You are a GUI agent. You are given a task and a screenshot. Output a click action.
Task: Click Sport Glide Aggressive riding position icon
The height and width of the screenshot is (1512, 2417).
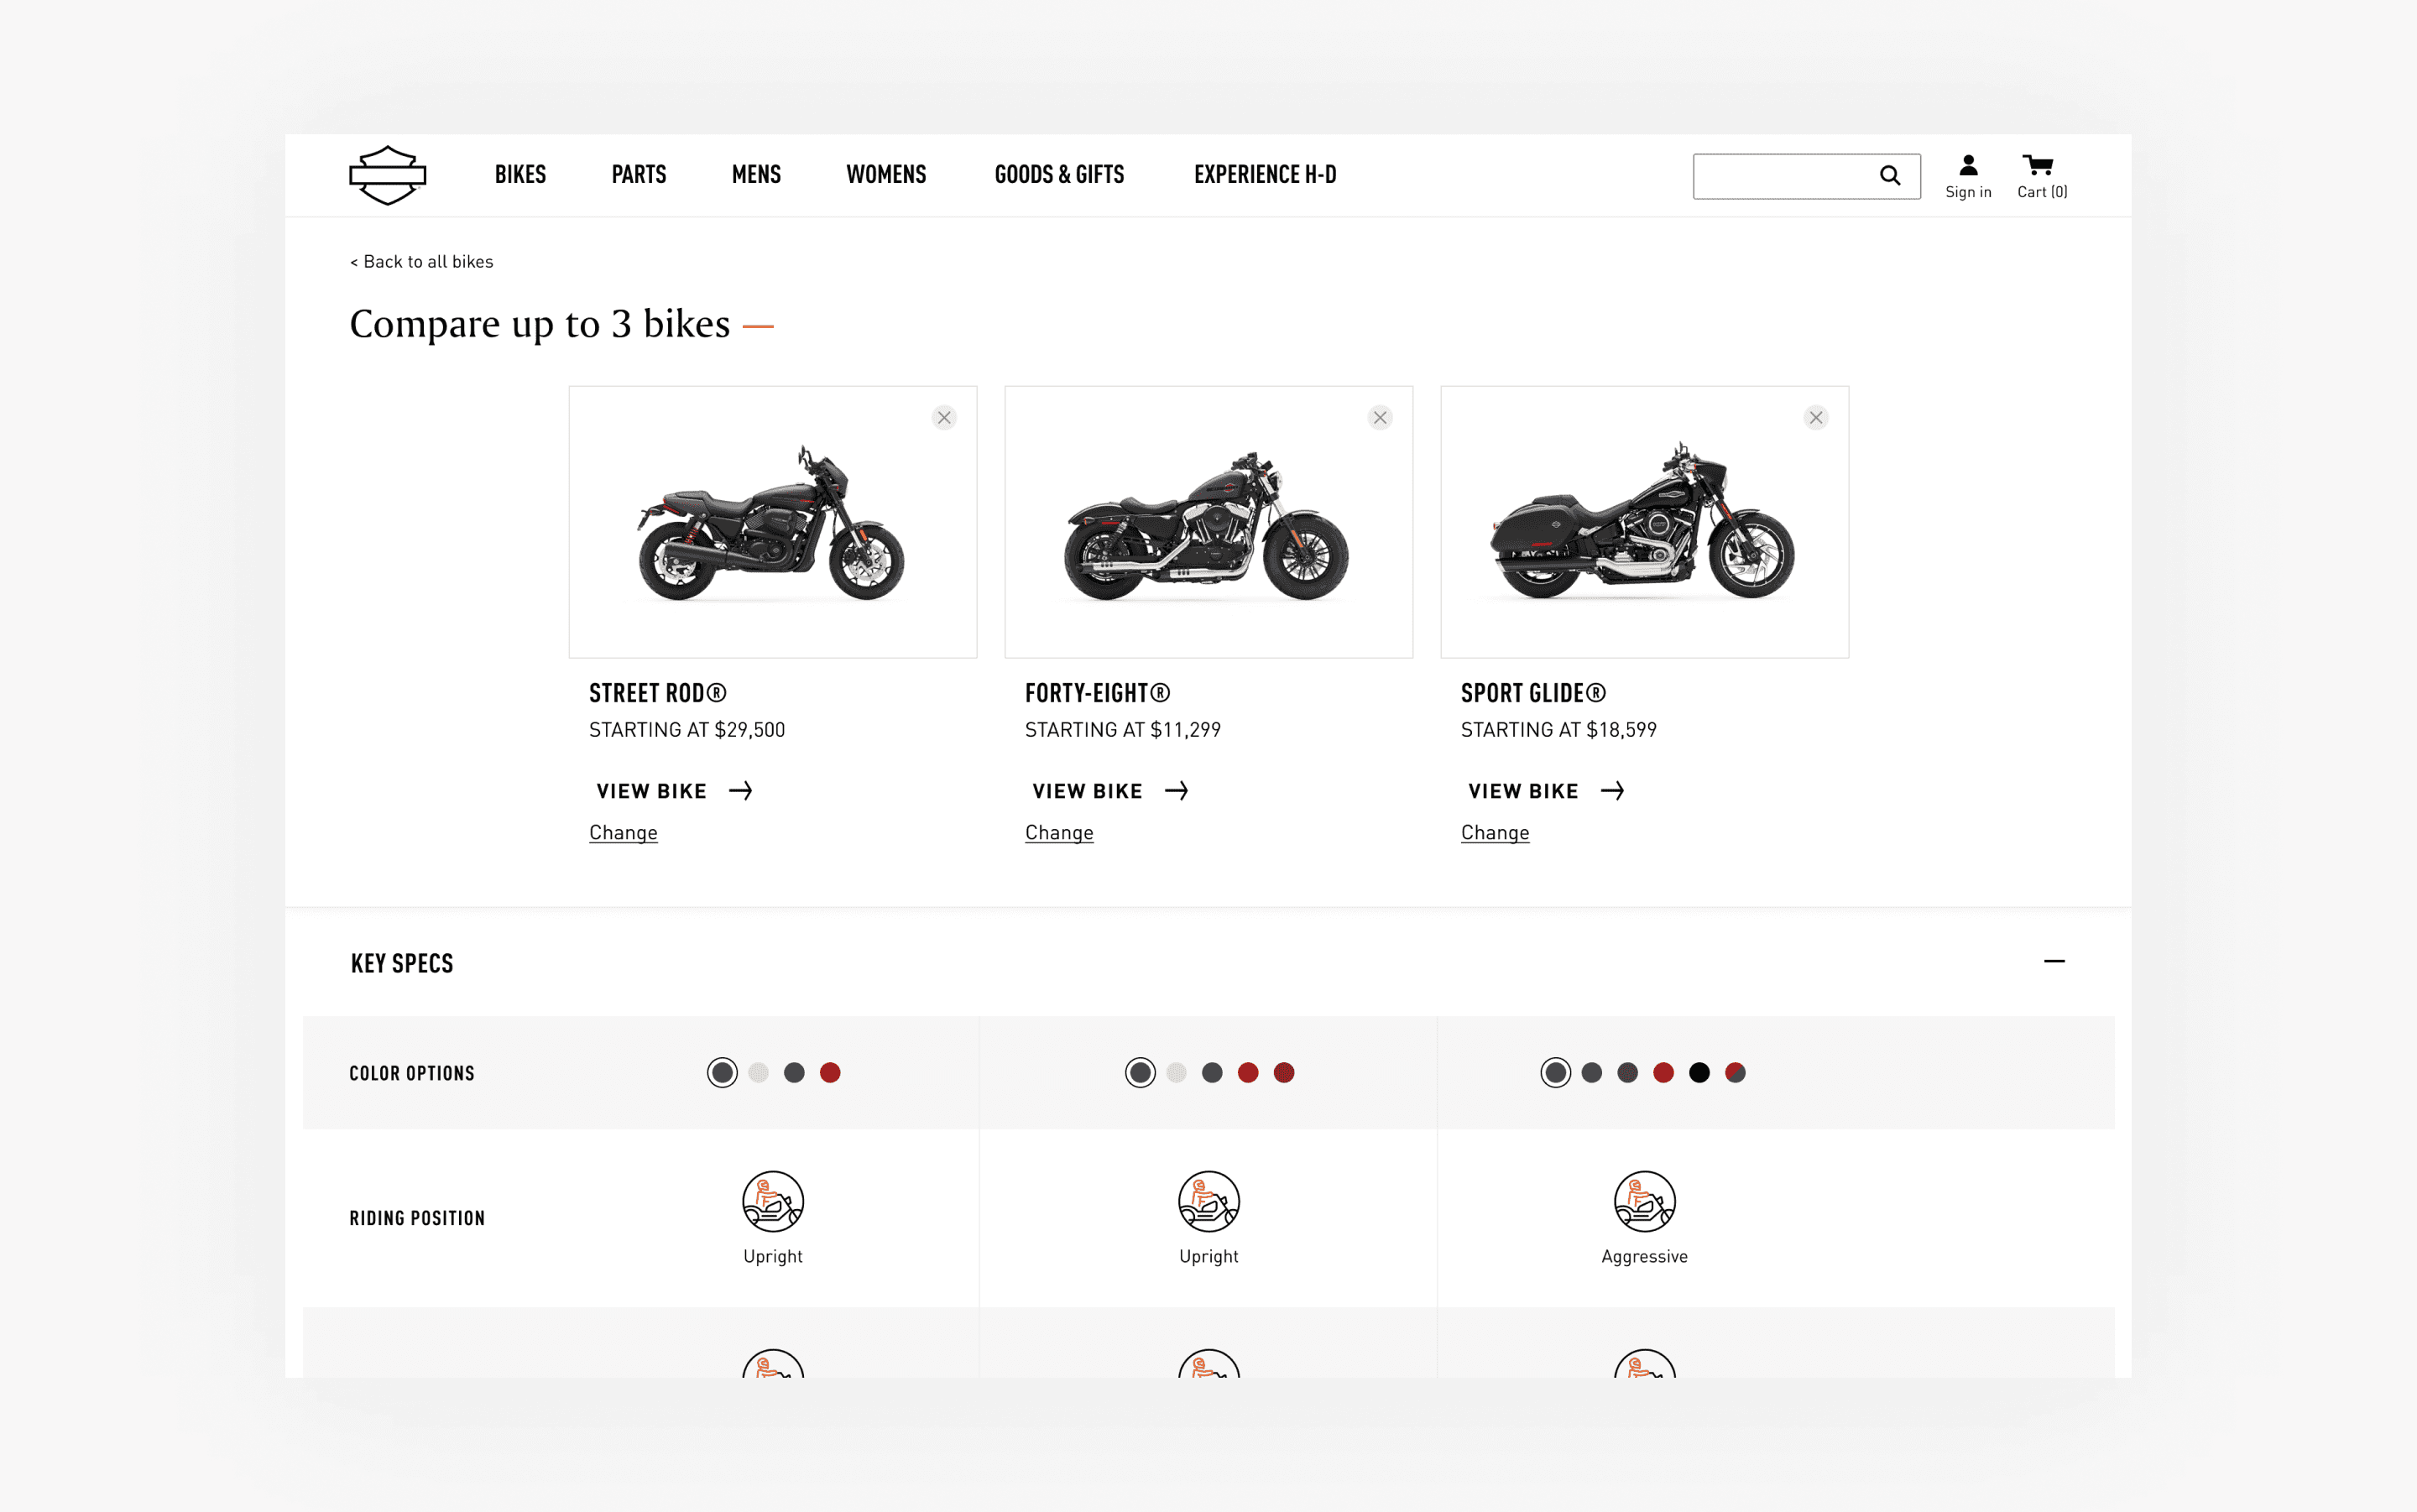point(1643,1201)
